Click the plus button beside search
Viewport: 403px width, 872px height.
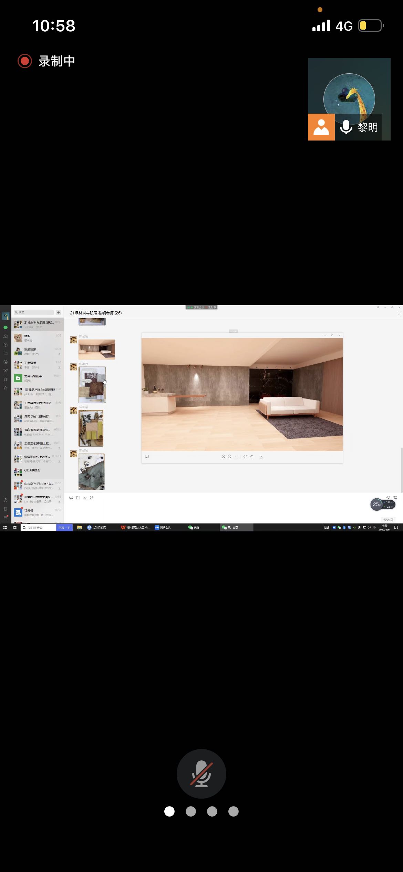[59, 312]
